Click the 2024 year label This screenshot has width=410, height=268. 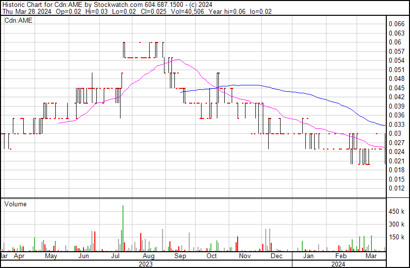pos(338,264)
